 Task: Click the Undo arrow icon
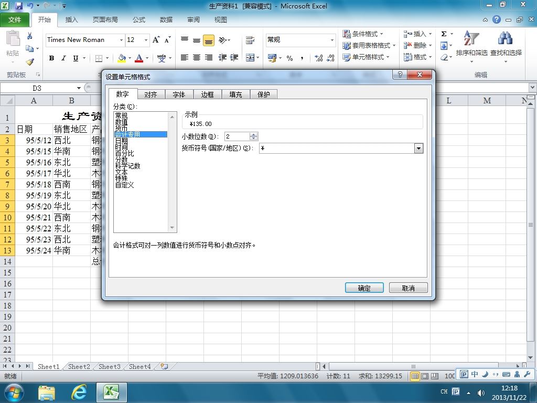(30, 6)
